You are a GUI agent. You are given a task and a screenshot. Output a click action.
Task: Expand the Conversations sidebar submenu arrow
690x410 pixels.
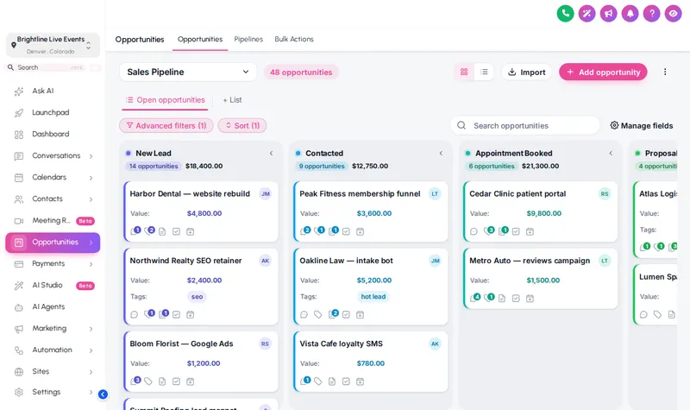[x=91, y=156]
